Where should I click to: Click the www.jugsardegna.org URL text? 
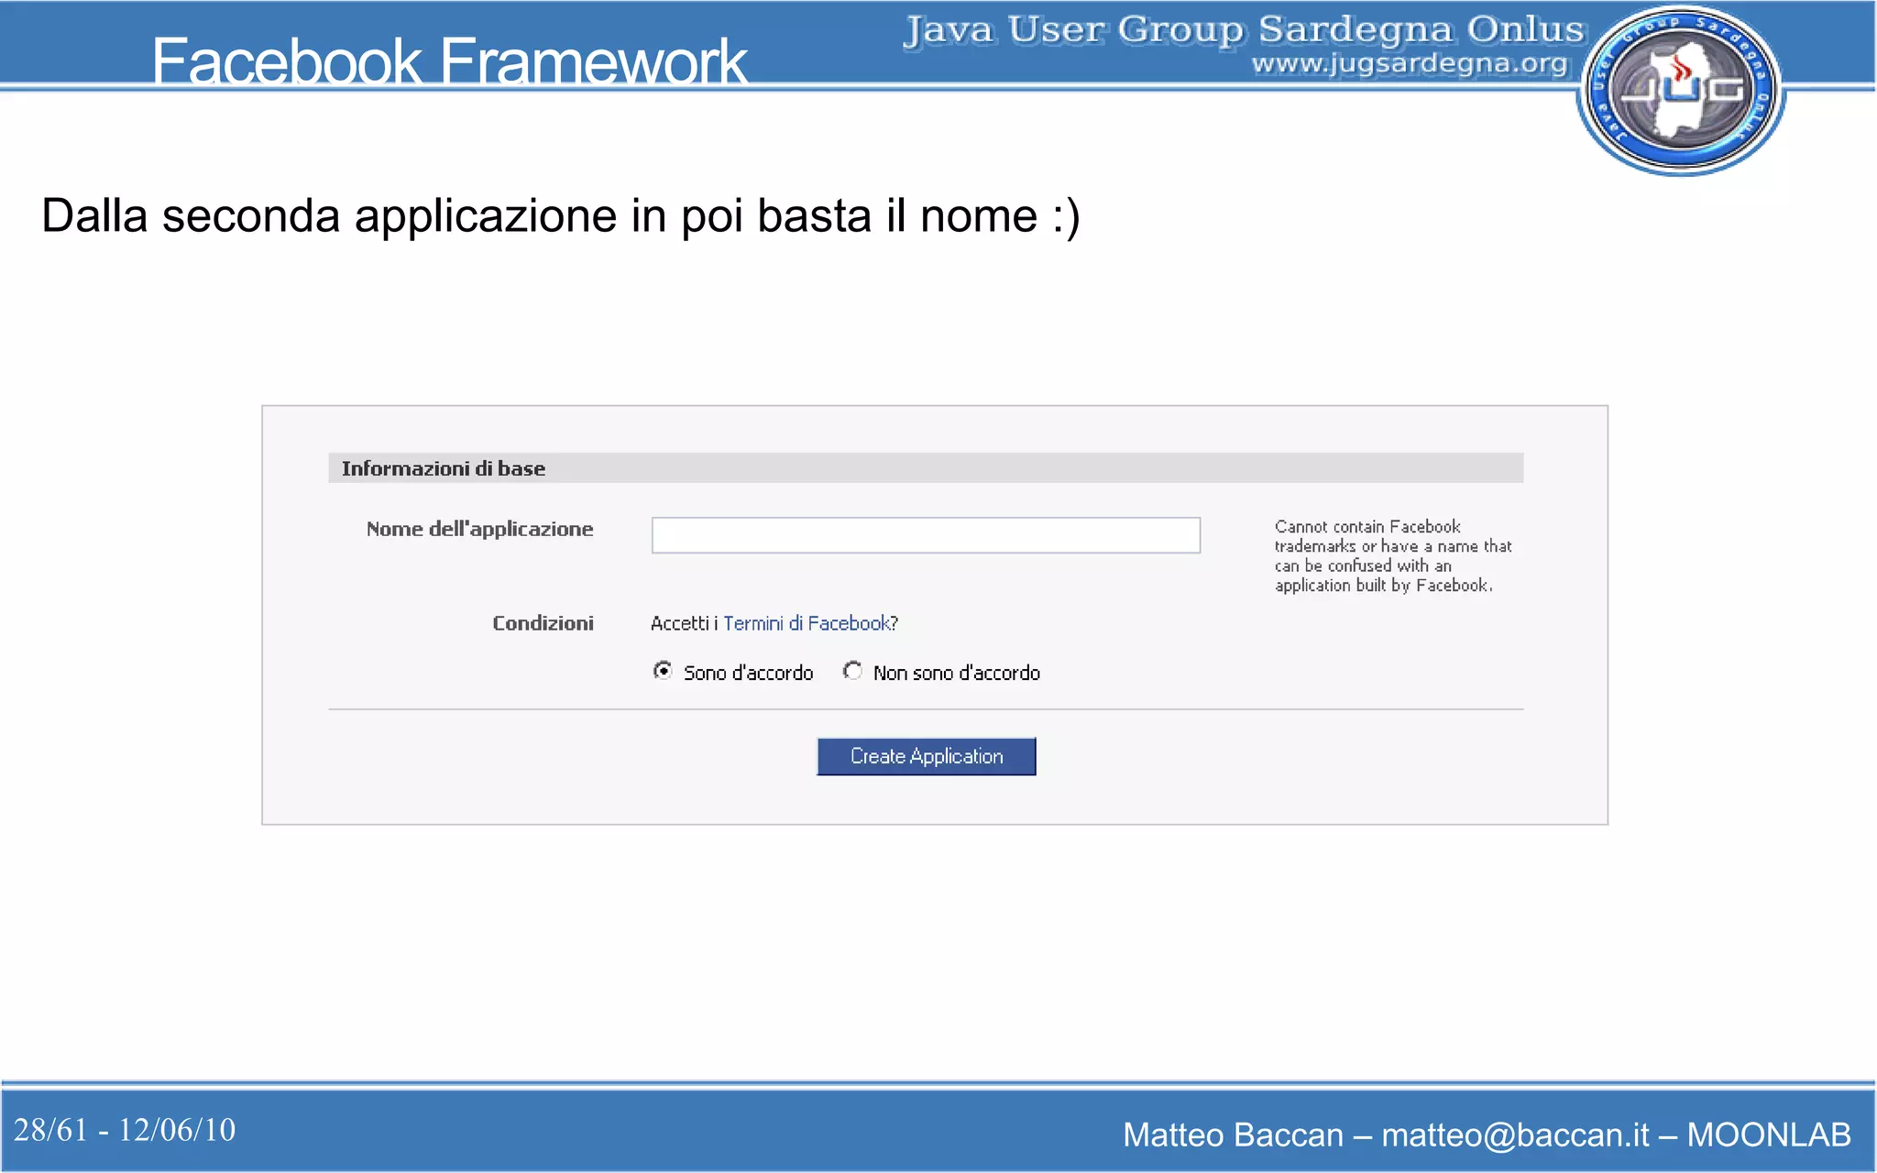tap(1410, 63)
